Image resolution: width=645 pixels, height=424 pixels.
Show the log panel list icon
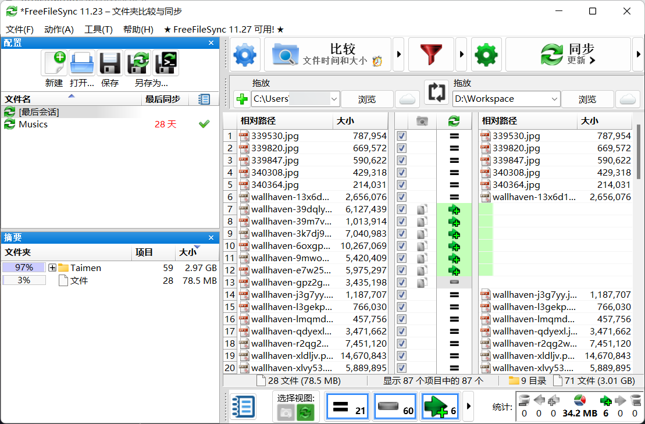point(243,407)
